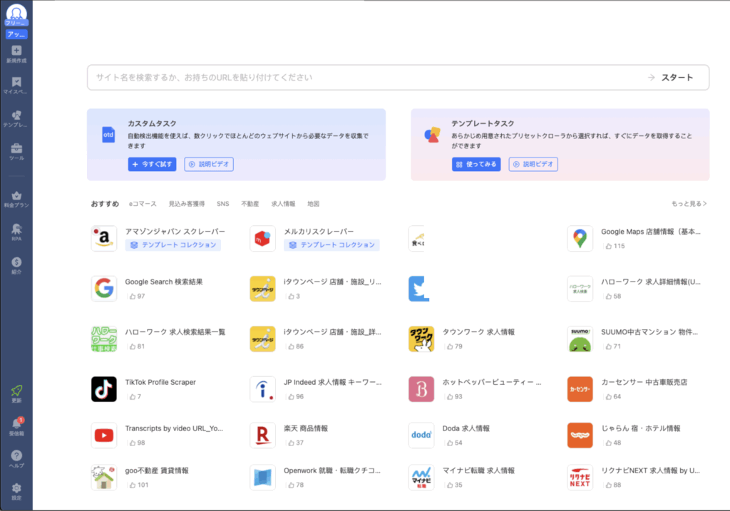The width and height of the screenshot is (730, 511).
Task: Click the site name or URL search field
Action: 364,78
